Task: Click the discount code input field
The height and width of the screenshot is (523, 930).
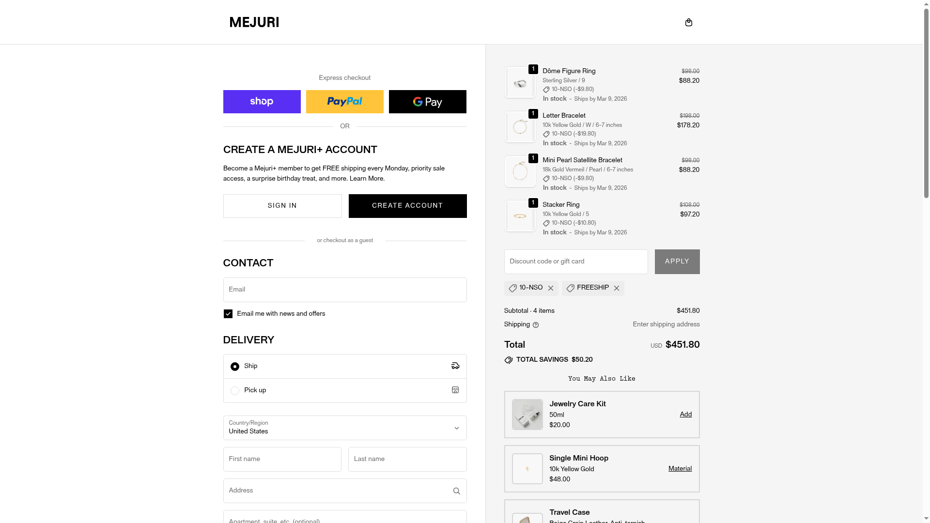Action: [575, 261]
